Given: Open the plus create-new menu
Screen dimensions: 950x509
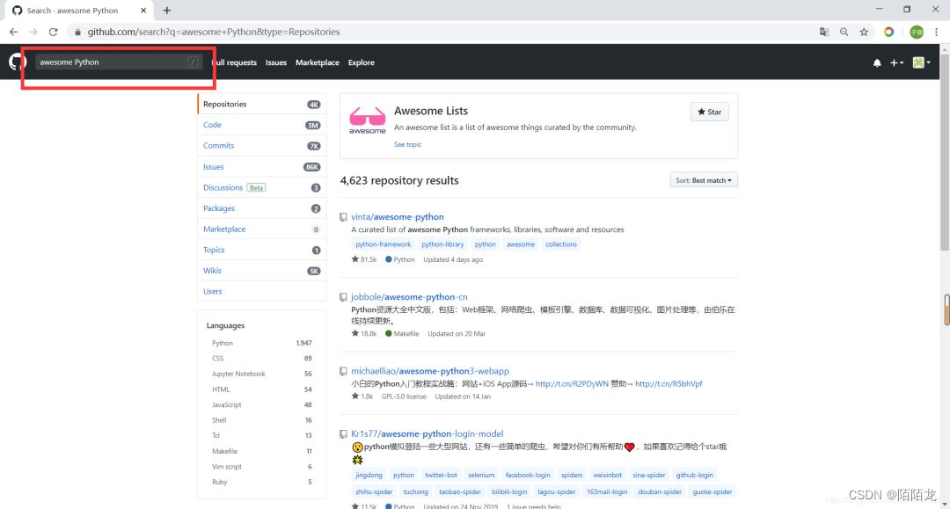Looking at the screenshot, I should pyautogui.click(x=896, y=62).
